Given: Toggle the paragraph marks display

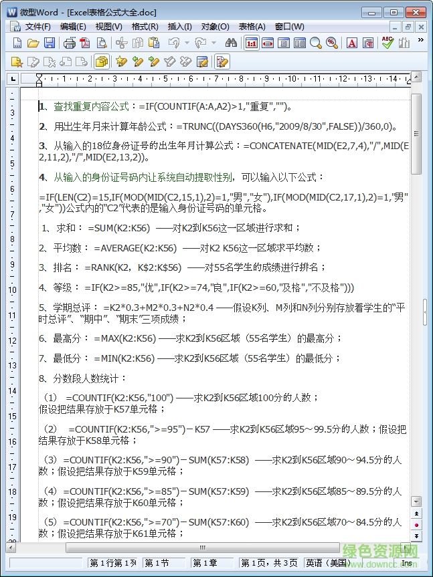Looking at the screenshot, I should click(x=368, y=43).
